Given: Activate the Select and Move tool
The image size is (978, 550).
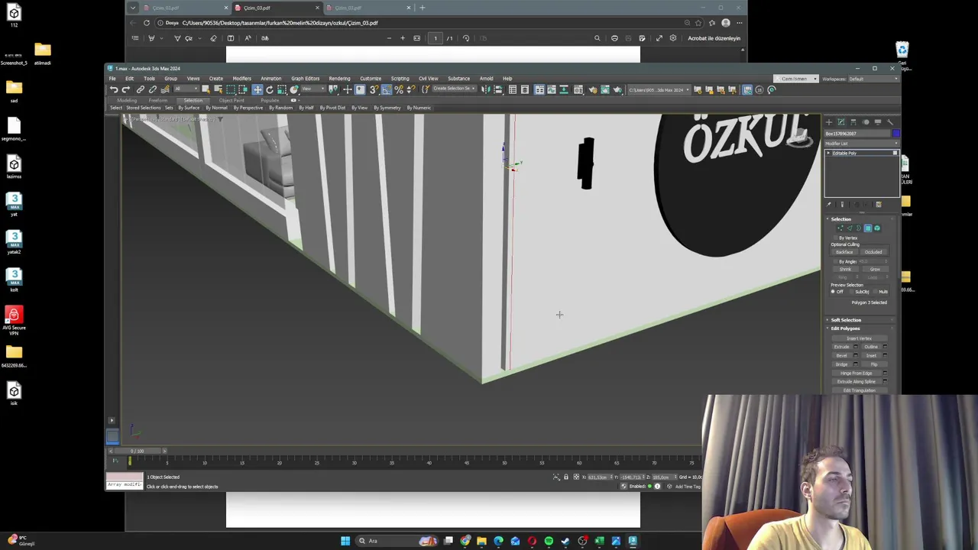Looking at the screenshot, I should click(x=257, y=89).
